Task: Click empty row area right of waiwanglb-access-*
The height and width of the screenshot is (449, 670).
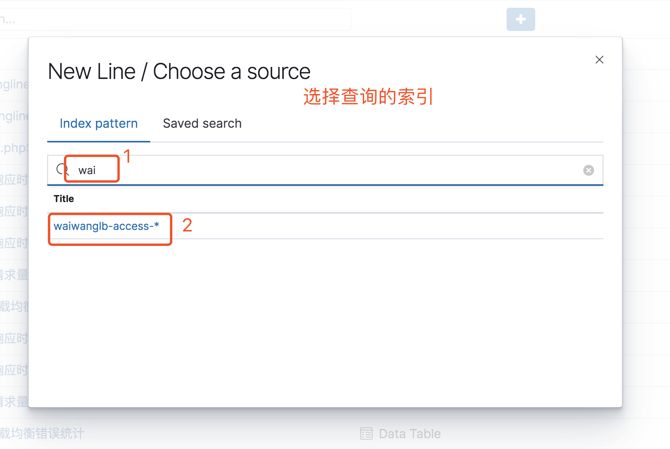Action: click(387, 226)
